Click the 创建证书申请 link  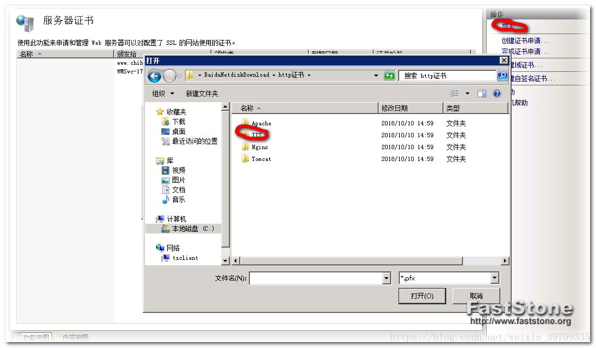coord(525,41)
